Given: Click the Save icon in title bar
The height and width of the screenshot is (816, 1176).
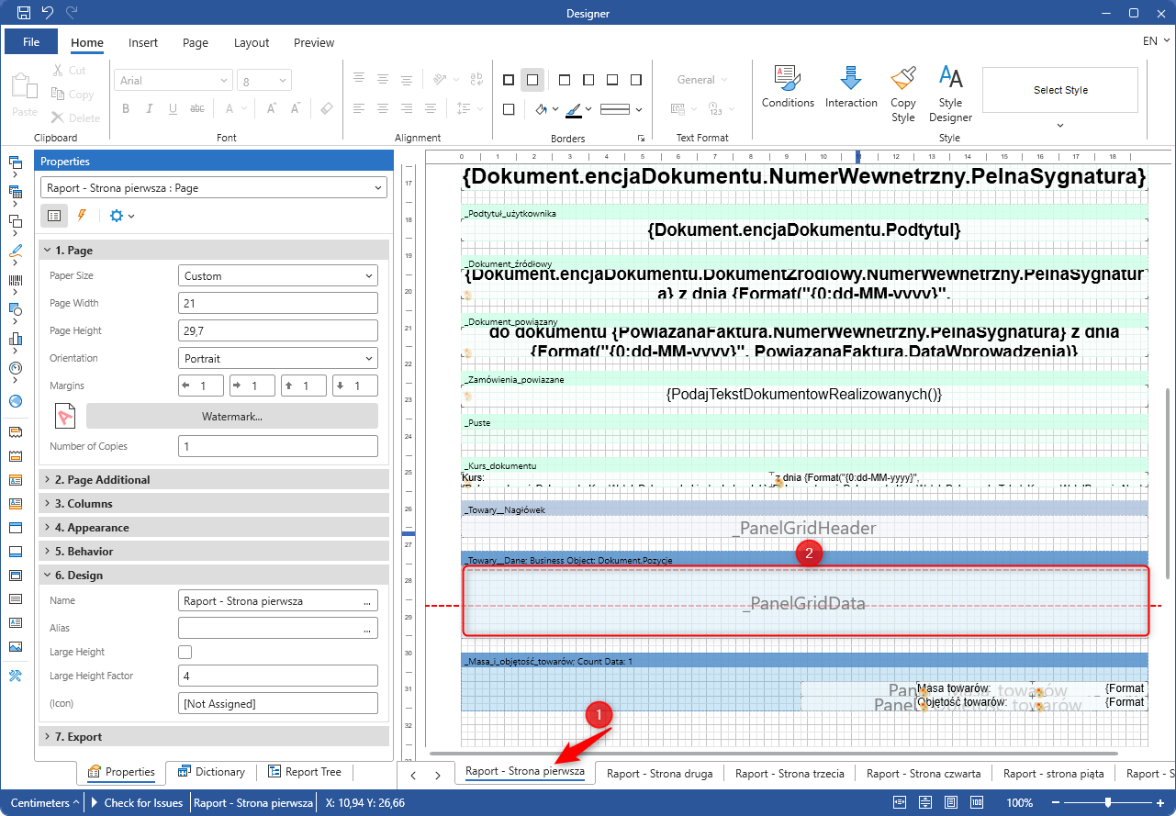Looking at the screenshot, I should pos(24,13).
